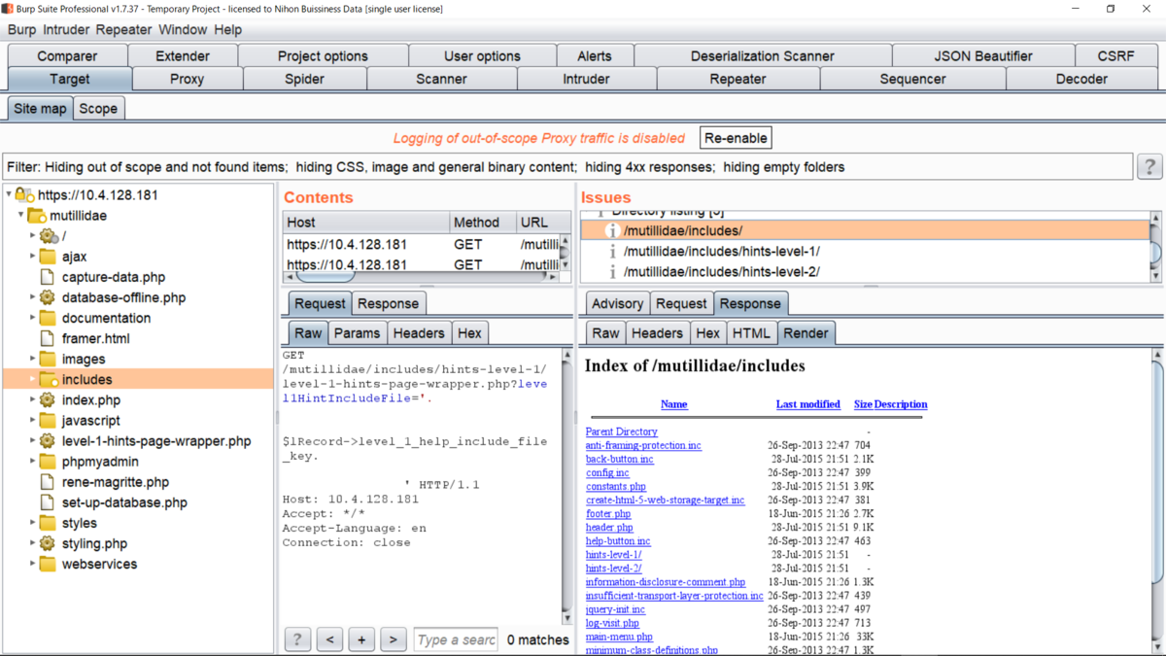Click the ajax folder icon

(x=48, y=257)
